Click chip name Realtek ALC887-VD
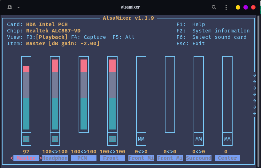The image size is (261, 168). coord(53,31)
